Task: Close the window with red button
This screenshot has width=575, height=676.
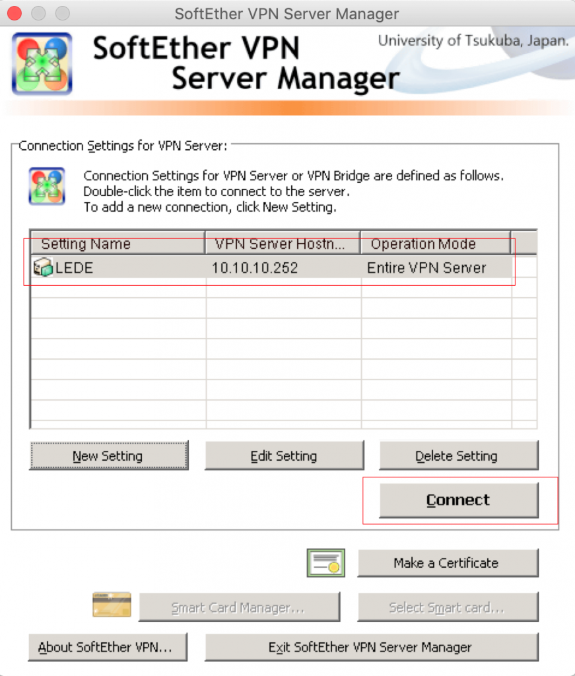Action: point(15,13)
